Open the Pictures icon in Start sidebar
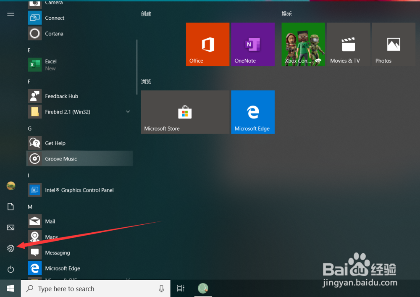420x297 pixels. tap(11, 227)
